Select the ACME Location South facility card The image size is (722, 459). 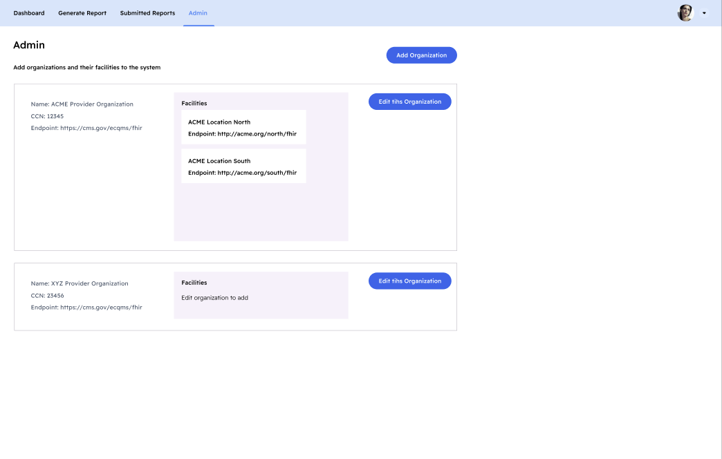tap(243, 166)
